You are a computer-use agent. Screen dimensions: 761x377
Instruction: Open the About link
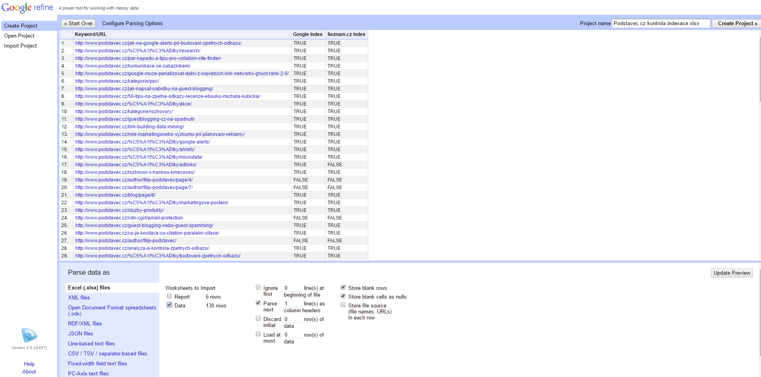coord(29,371)
